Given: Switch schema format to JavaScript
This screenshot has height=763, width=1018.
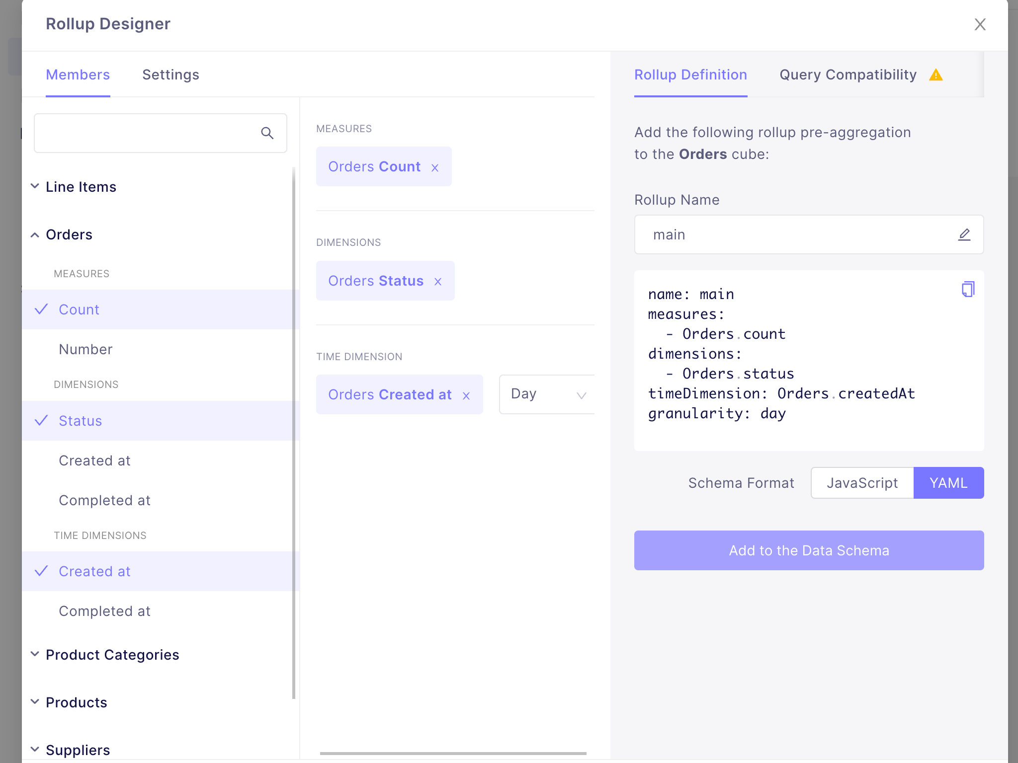Looking at the screenshot, I should pyautogui.click(x=862, y=483).
